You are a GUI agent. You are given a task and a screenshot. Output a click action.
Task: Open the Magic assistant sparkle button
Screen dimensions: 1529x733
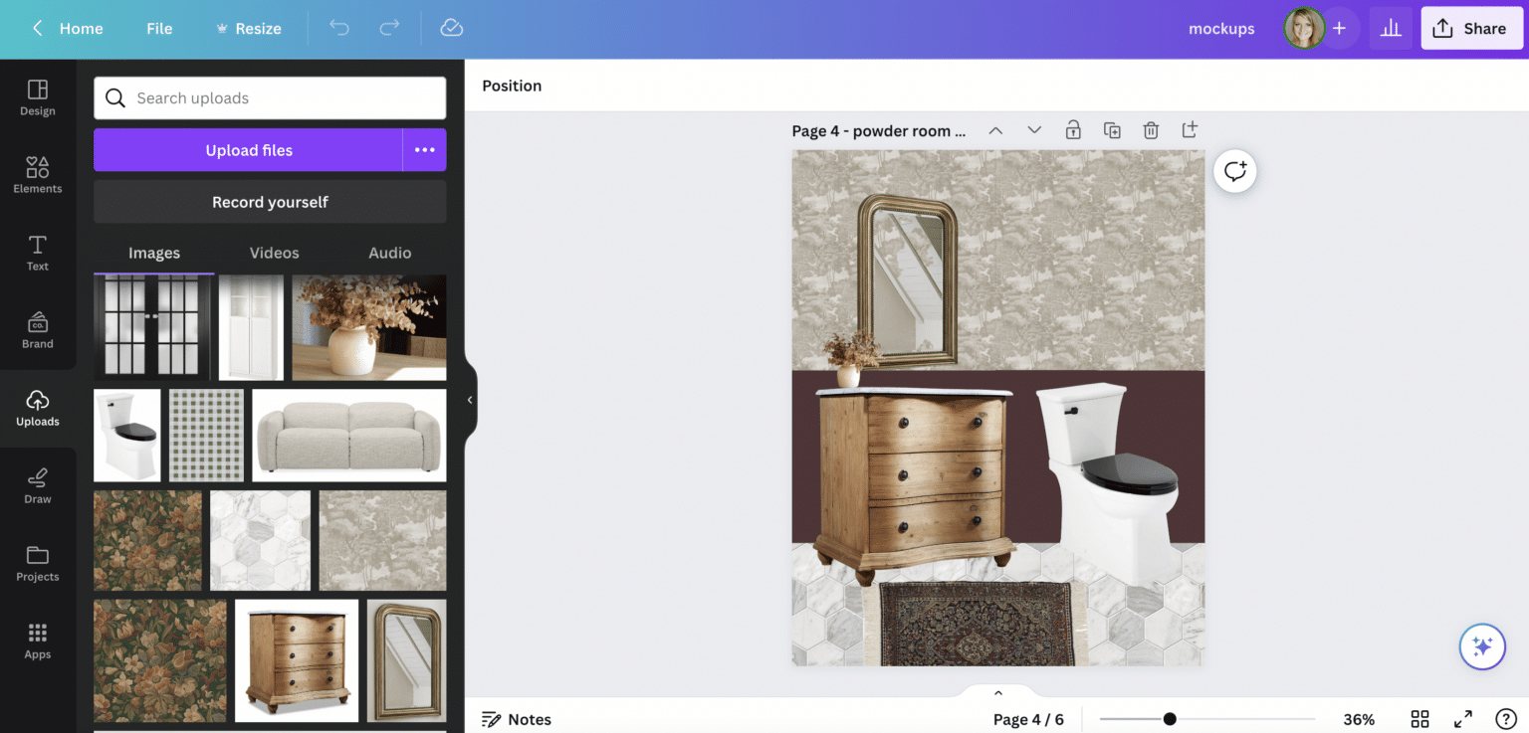pyautogui.click(x=1482, y=646)
